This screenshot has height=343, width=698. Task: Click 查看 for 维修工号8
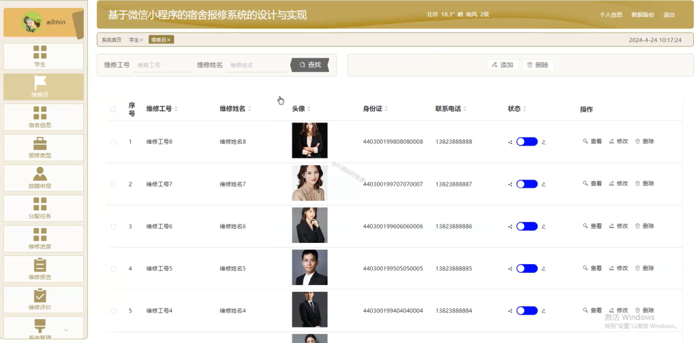pyautogui.click(x=592, y=142)
